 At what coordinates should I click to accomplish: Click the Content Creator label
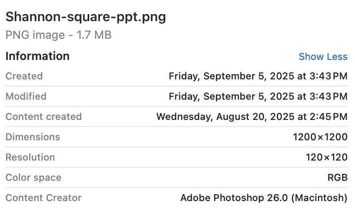43,198
